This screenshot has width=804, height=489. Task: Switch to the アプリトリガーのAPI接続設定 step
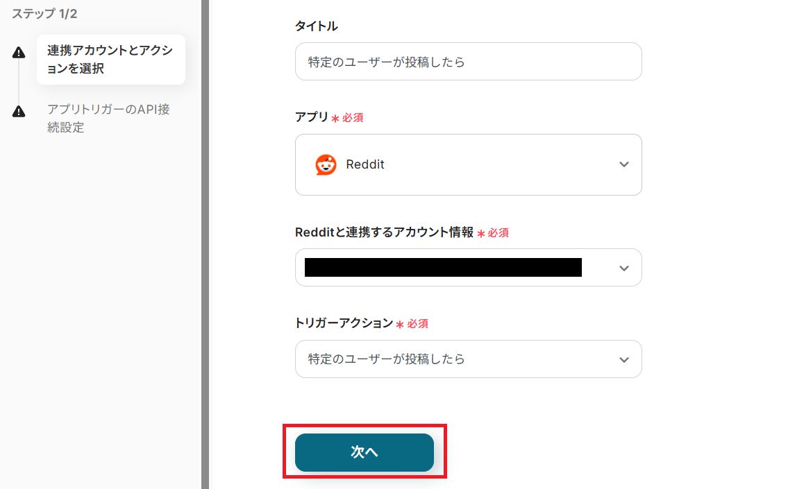pyautogui.click(x=108, y=118)
